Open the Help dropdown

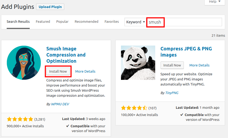[x=215, y=2]
